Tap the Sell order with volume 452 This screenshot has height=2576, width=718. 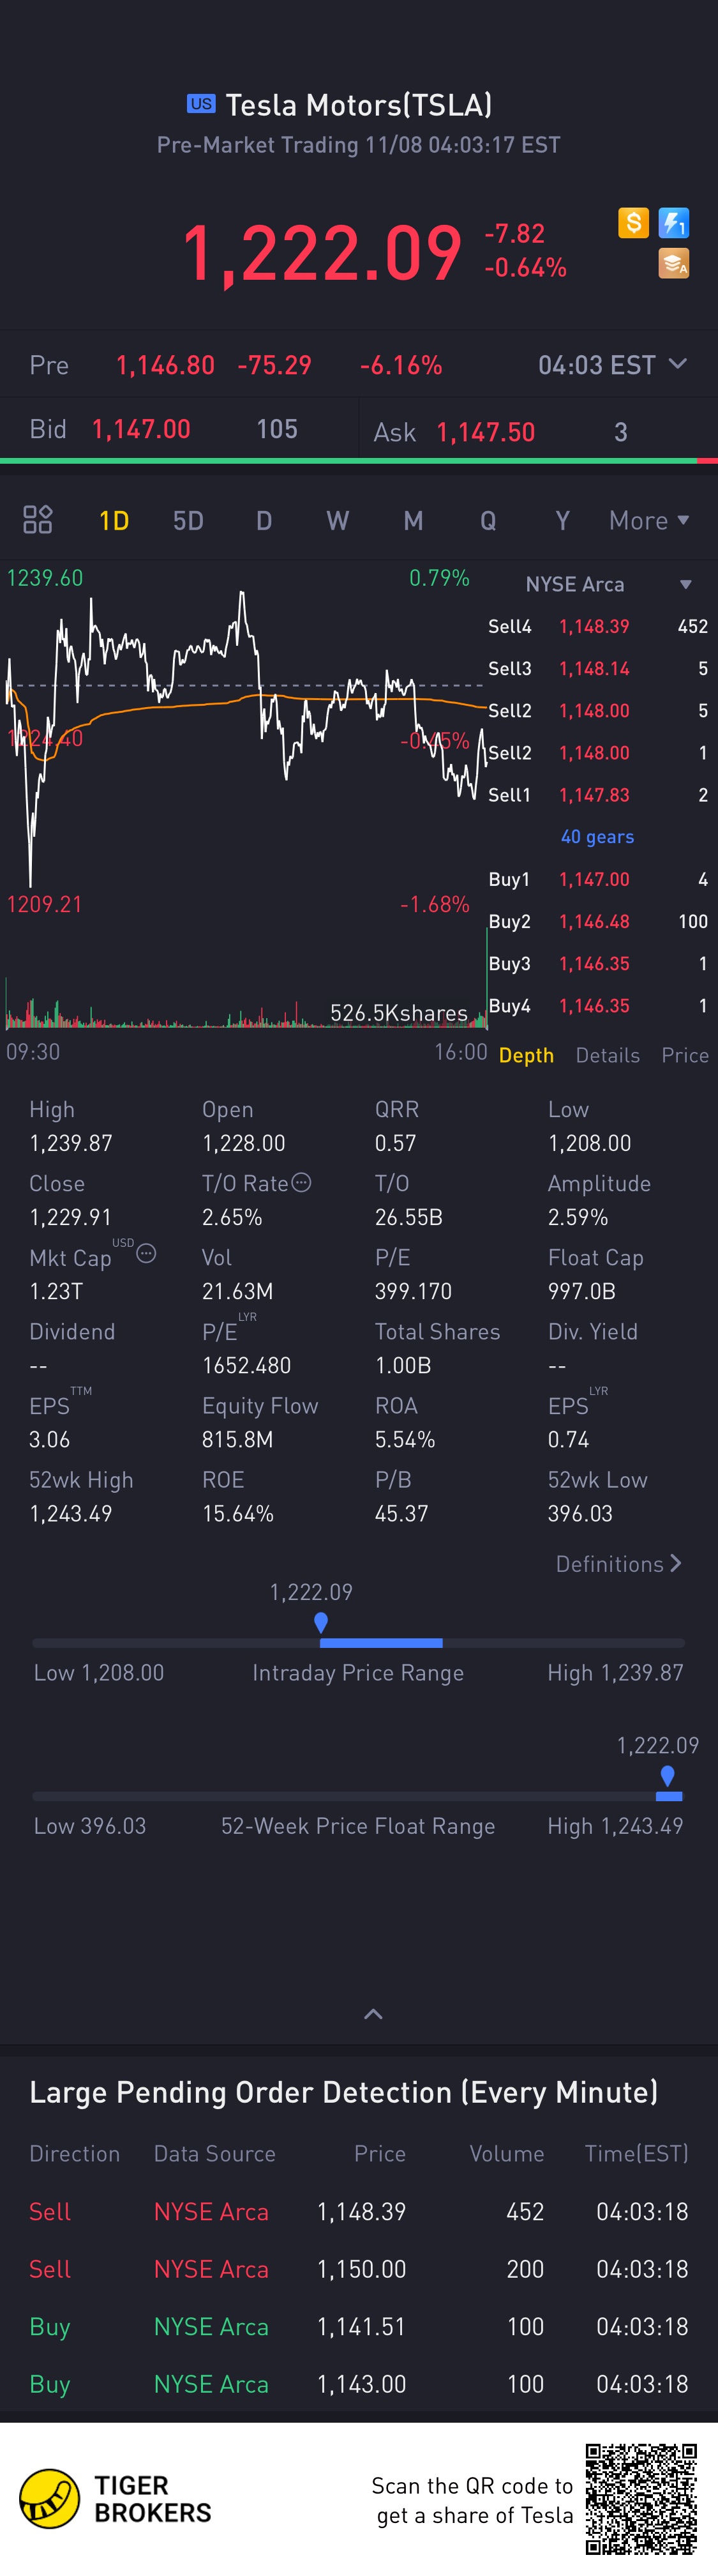click(359, 2211)
